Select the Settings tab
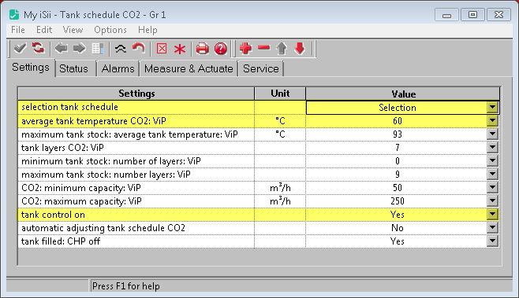Screen dimensions: 519x298 point(31,68)
